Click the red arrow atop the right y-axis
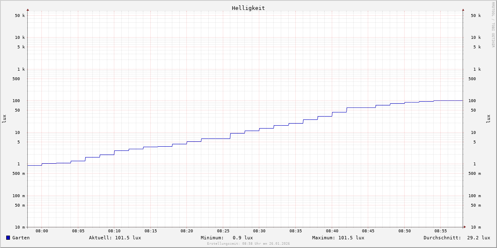Screen dimensions: 497x248 pos(463,10)
